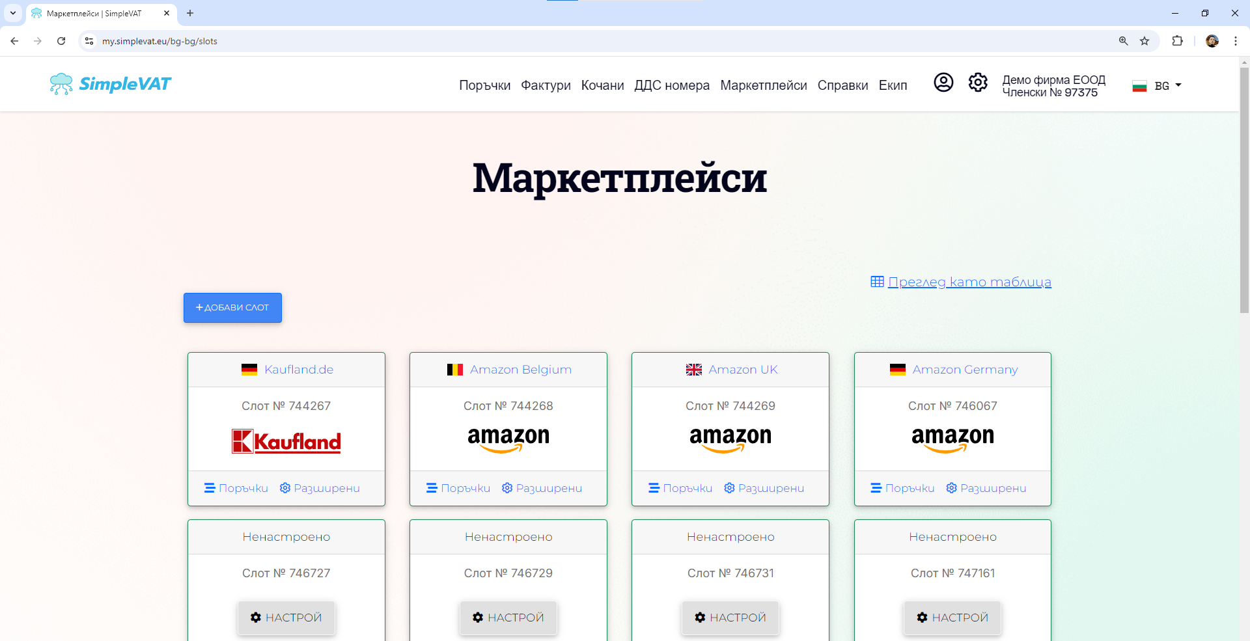Image resolution: width=1250 pixels, height=641 pixels.
Task: Open the Kaufland.de slot title link
Action: point(299,370)
